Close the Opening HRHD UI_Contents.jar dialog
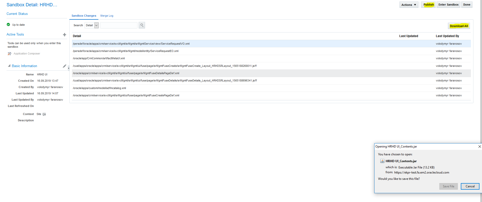Image resolution: width=482 pixels, height=202 pixels. (x=479, y=147)
